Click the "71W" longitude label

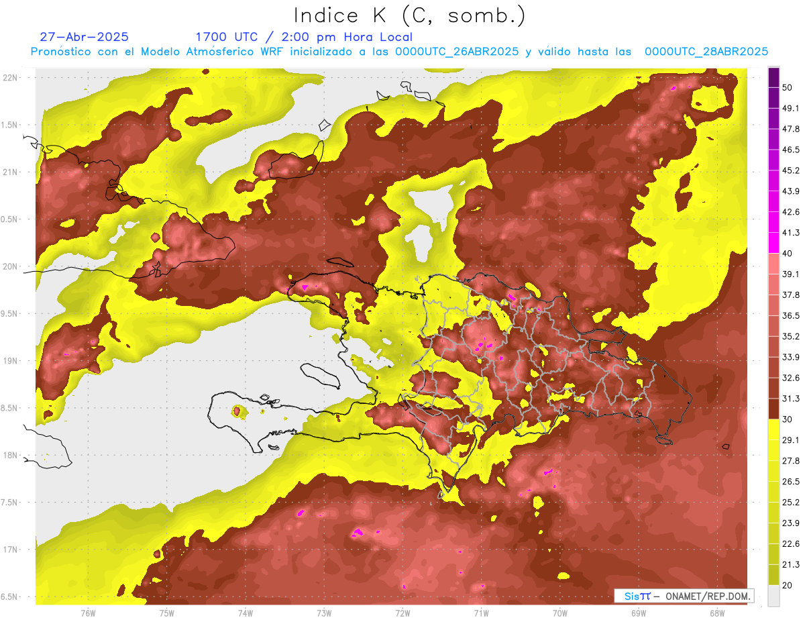[x=481, y=613]
